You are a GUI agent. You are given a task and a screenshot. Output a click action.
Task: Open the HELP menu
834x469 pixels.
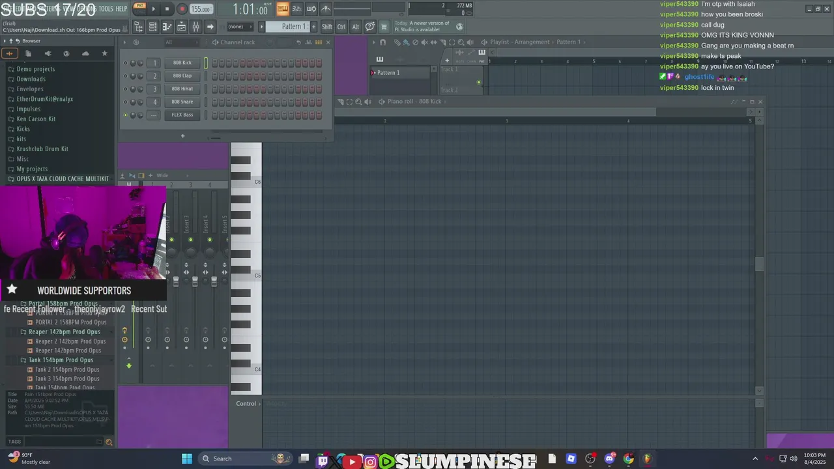[121, 8]
